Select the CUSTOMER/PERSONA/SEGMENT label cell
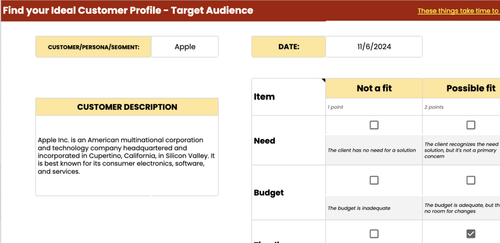The width and height of the screenshot is (500, 243). coord(94,47)
